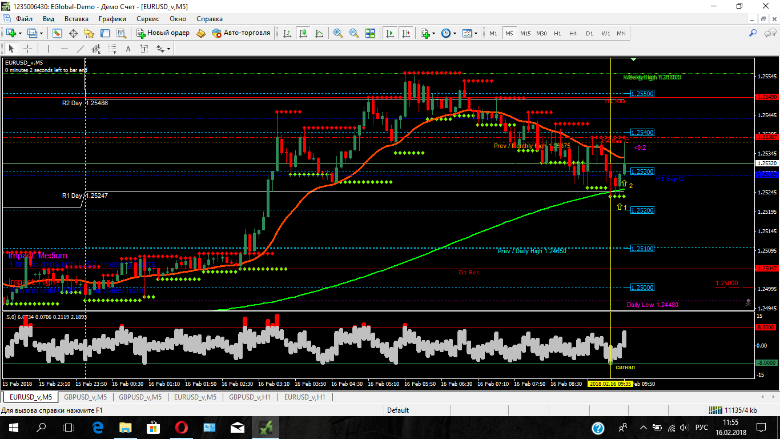This screenshot has height=439, width=780.
Task: Switch to bar chart view
Action: pyautogui.click(x=287, y=33)
